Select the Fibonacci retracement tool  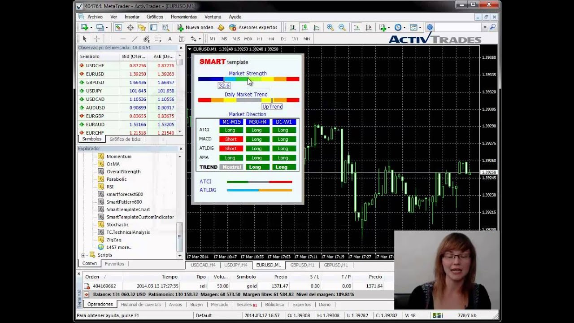158,39
